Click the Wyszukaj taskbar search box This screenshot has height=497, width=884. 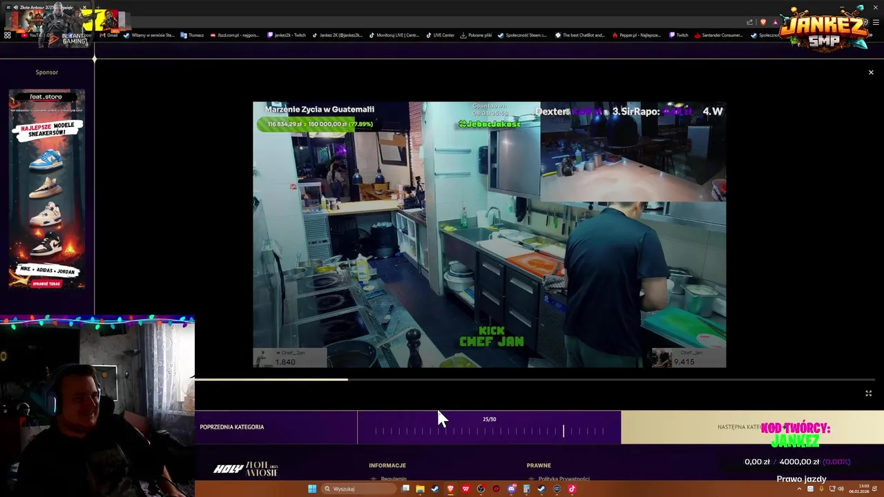pos(359,489)
